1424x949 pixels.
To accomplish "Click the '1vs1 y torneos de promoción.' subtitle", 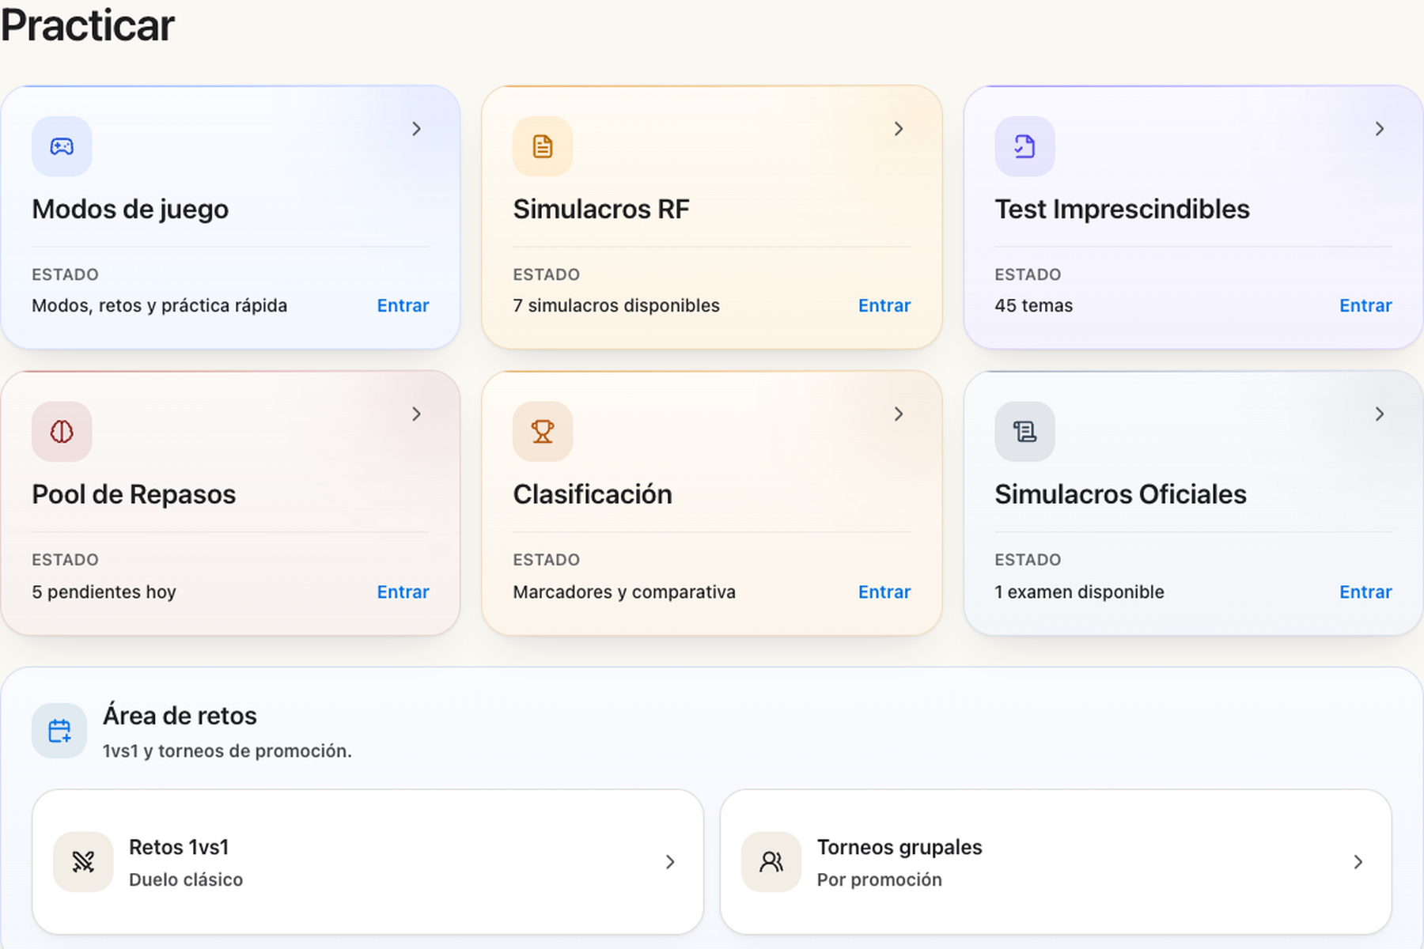I will [227, 751].
